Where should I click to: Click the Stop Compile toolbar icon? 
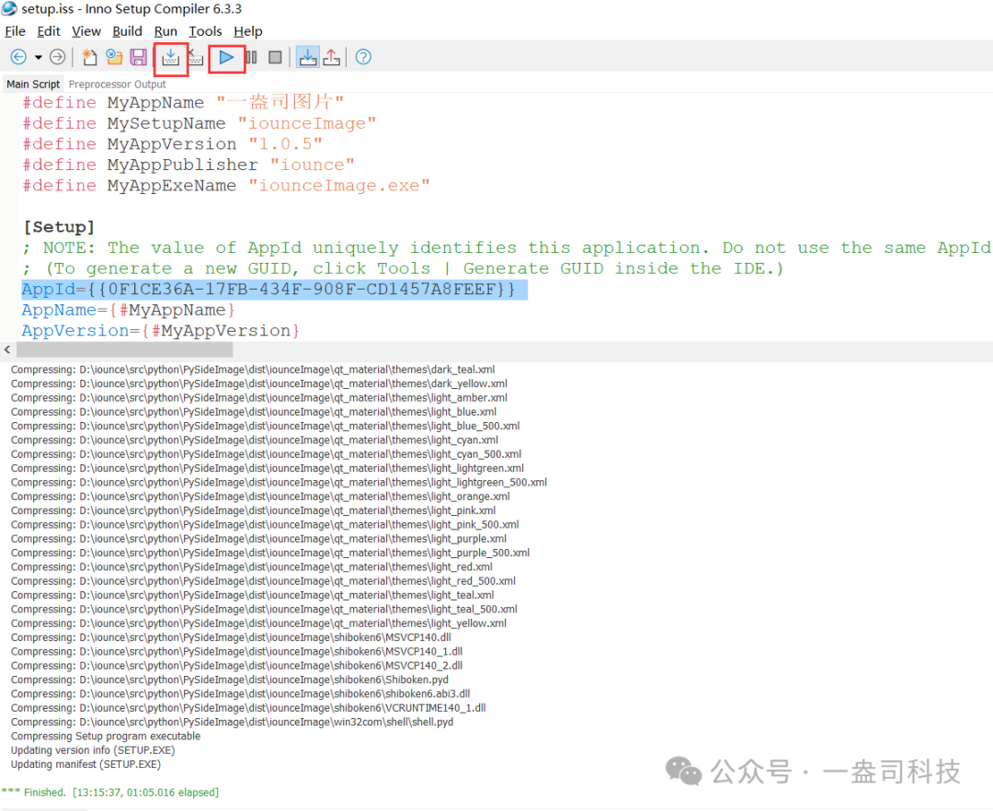click(195, 58)
